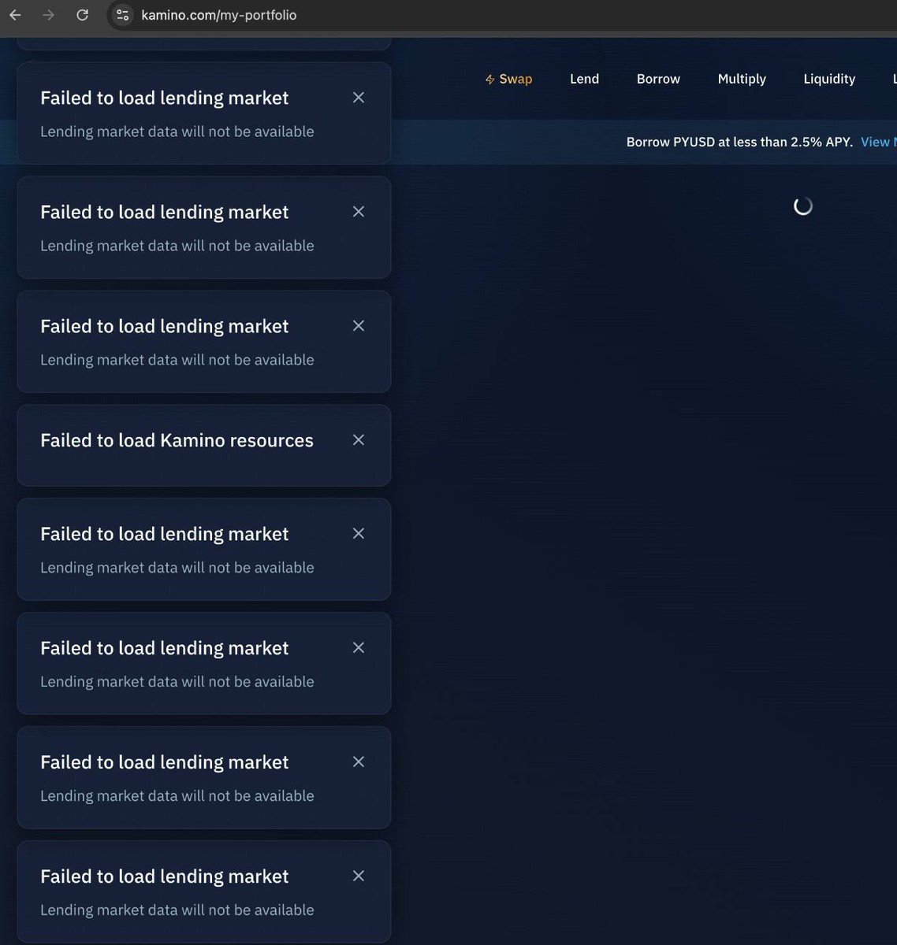The height and width of the screenshot is (945, 897).
Task: Dismiss the bottom-most lending market toast
Action: [x=359, y=876]
